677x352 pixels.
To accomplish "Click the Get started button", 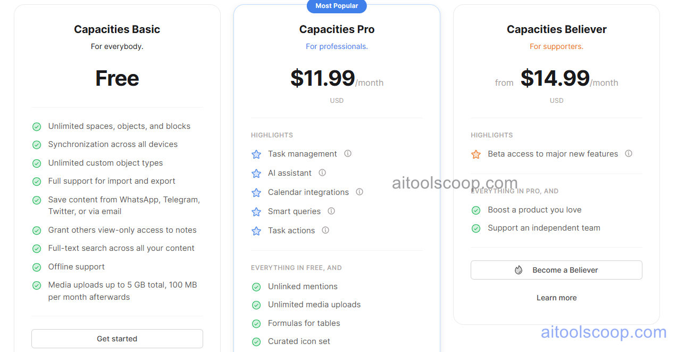I will tap(117, 339).
